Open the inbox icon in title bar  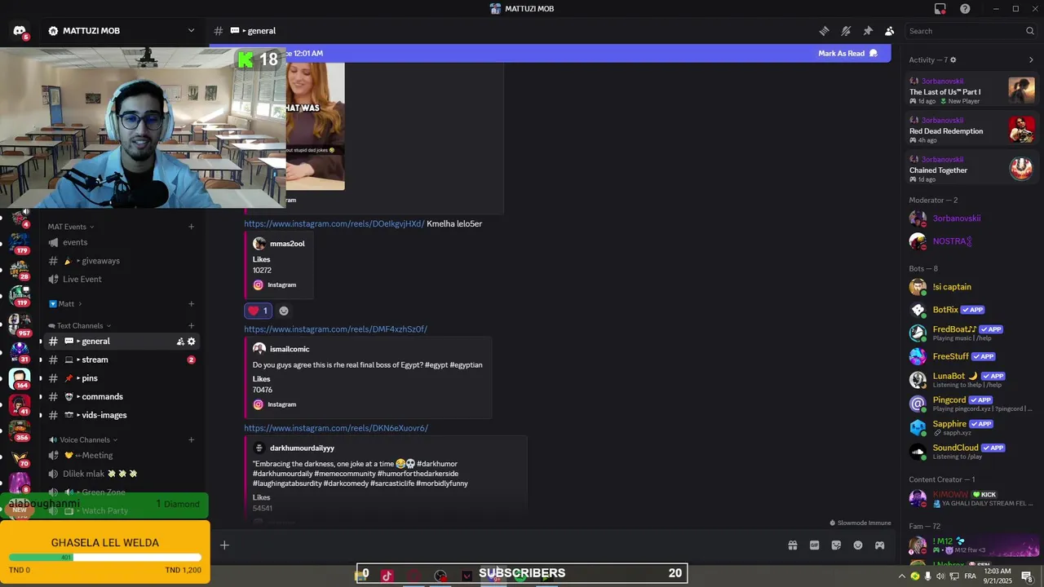point(940,9)
